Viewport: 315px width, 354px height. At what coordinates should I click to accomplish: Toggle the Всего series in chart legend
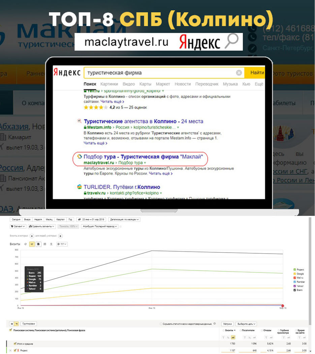294,290
